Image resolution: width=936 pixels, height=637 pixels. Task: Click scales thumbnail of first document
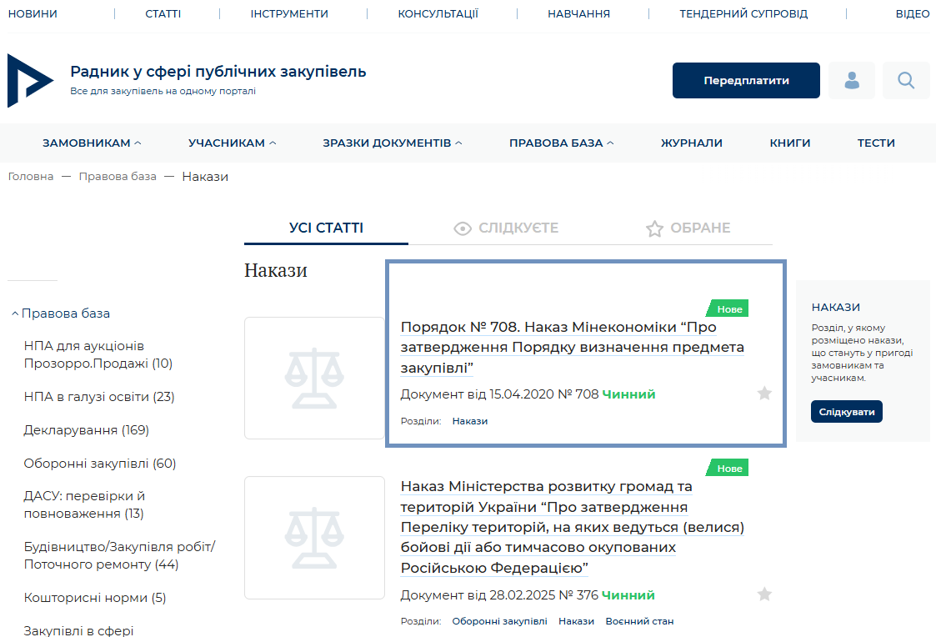[x=314, y=378]
